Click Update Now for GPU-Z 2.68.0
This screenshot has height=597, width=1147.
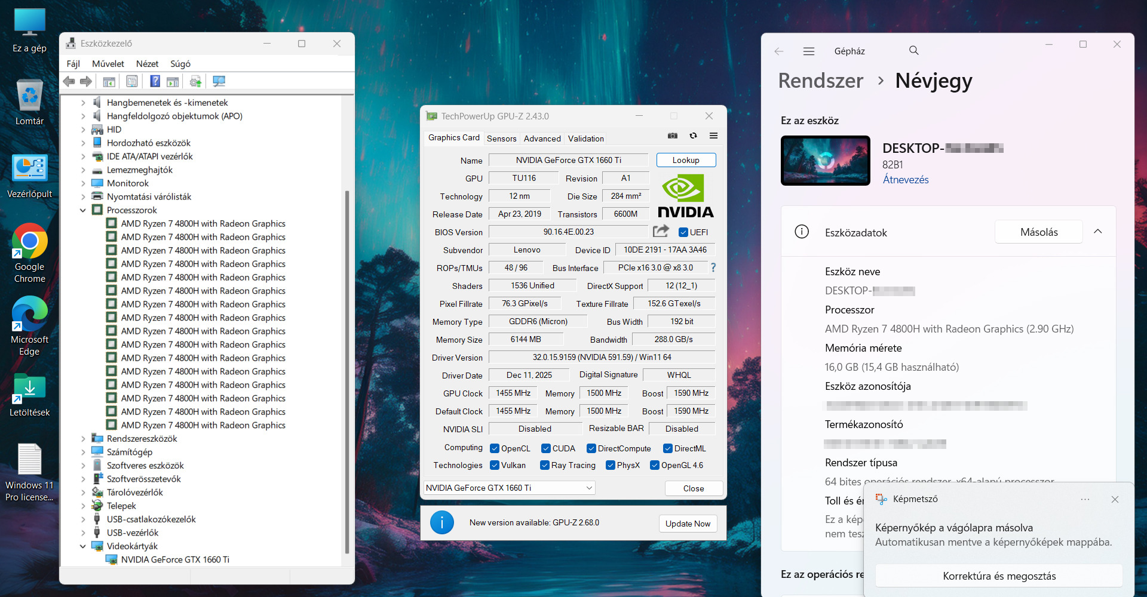point(688,524)
